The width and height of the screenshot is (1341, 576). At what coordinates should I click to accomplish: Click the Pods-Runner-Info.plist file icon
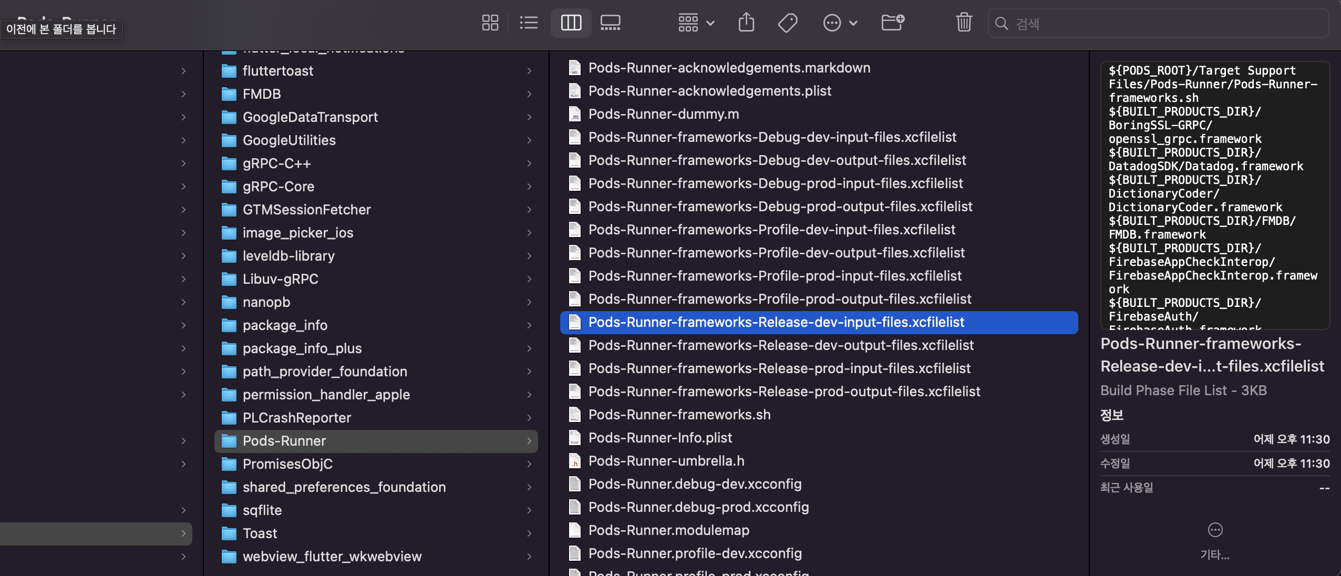click(x=575, y=438)
